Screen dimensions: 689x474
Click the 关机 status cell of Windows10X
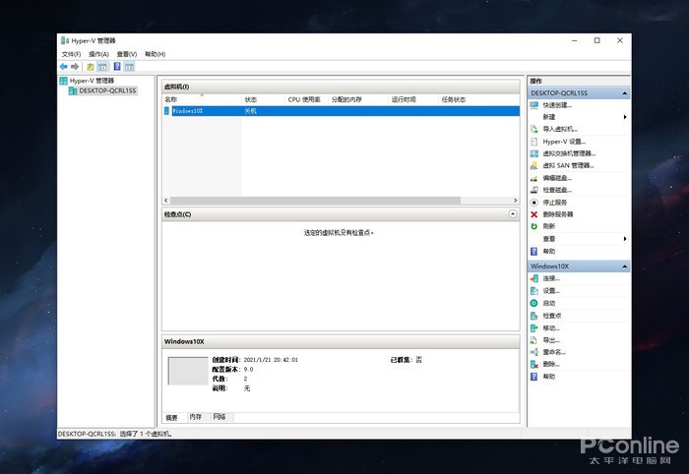tap(250, 111)
